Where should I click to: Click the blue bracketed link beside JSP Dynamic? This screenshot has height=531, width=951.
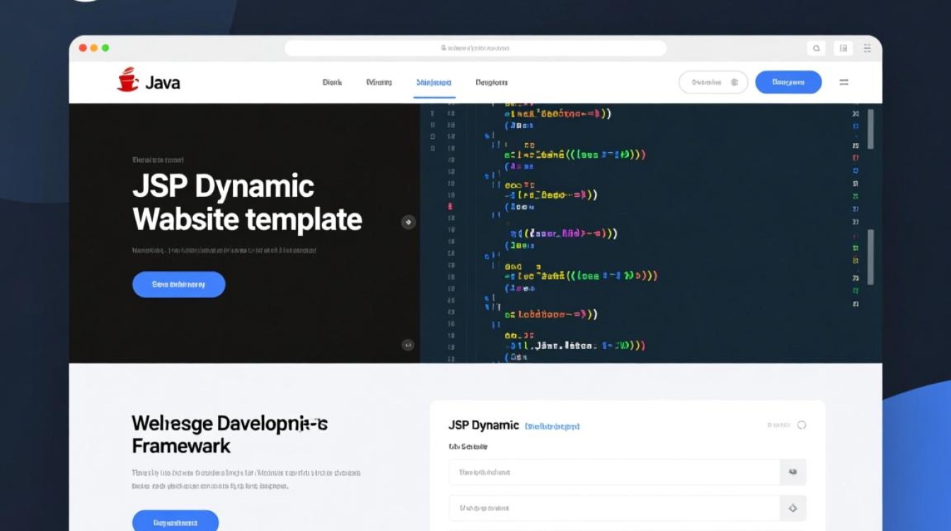552,426
